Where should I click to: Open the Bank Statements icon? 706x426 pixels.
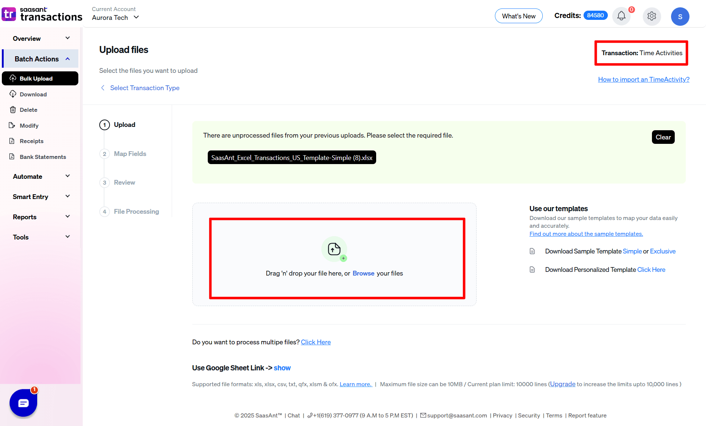click(x=13, y=157)
